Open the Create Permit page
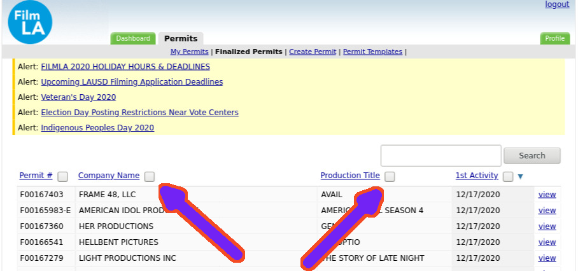 point(313,52)
